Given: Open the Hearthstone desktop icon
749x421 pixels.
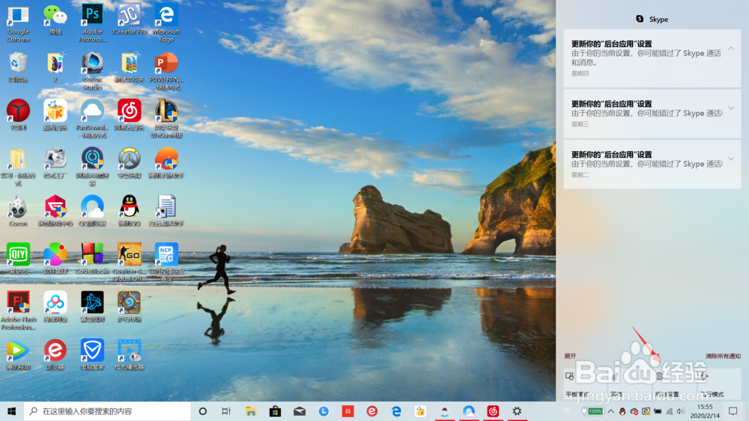Looking at the screenshot, I should pos(129,307).
